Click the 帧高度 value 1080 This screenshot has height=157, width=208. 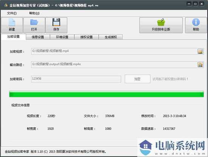point(108,129)
